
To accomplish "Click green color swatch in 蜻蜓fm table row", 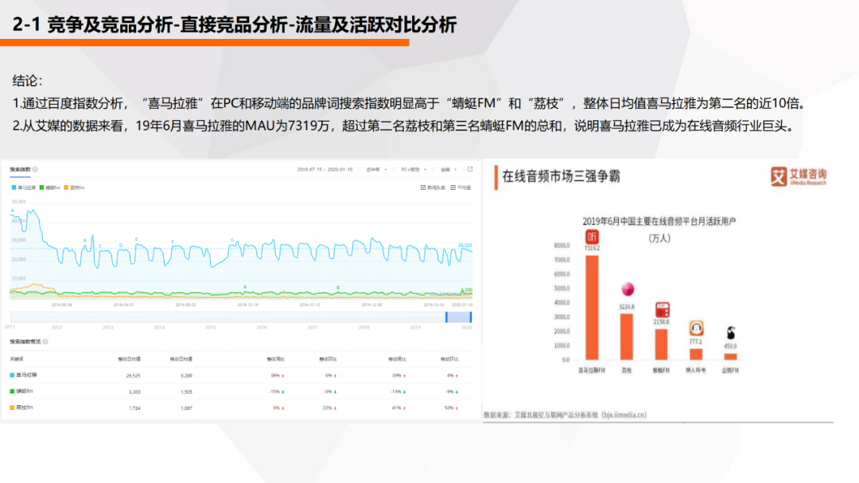I will (12, 391).
